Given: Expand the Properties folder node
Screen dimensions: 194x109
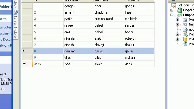Looking at the screenshot, I should (177, 20).
